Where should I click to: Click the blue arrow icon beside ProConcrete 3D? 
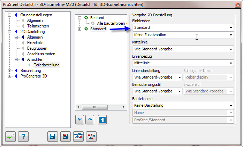(x=16, y=76)
